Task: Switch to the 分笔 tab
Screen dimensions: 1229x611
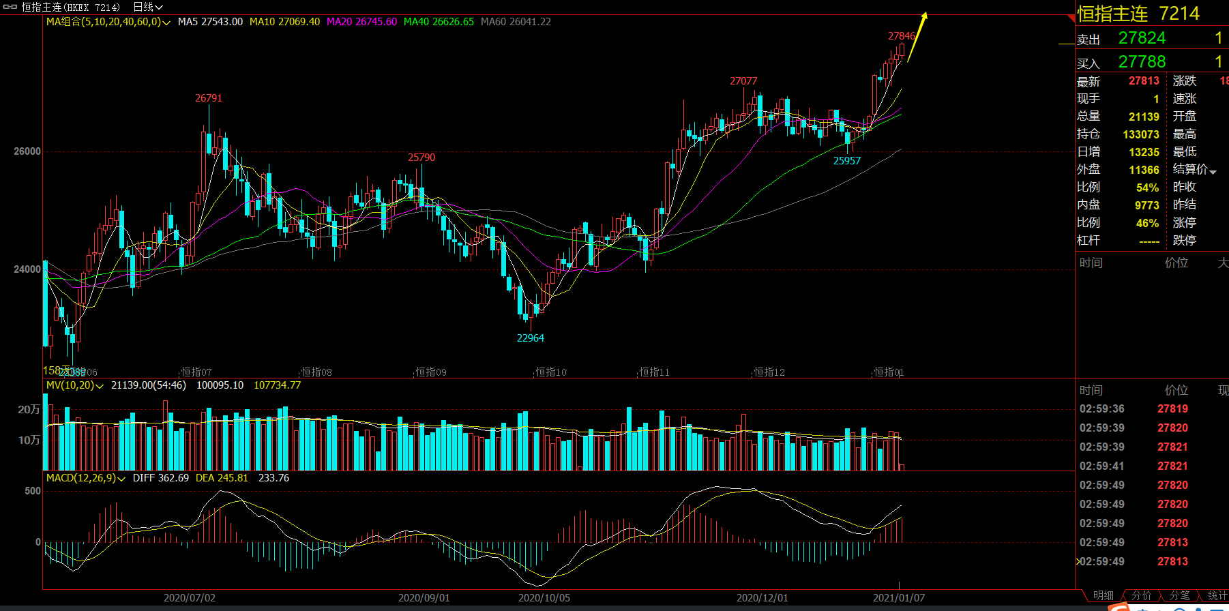Action: (x=1179, y=595)
